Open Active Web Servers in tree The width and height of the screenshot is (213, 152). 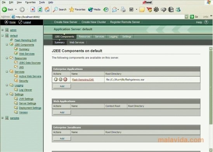click(x=30, y=76)
